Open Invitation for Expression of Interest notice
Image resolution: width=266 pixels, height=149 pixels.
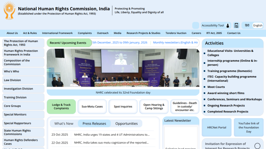pos(227,146)
